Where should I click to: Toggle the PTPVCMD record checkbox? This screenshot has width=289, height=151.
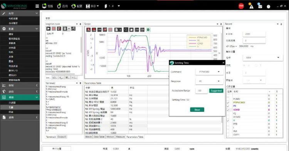click(228, 103)
